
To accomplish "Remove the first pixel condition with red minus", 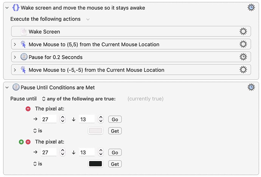I will (x=28, y=109).
